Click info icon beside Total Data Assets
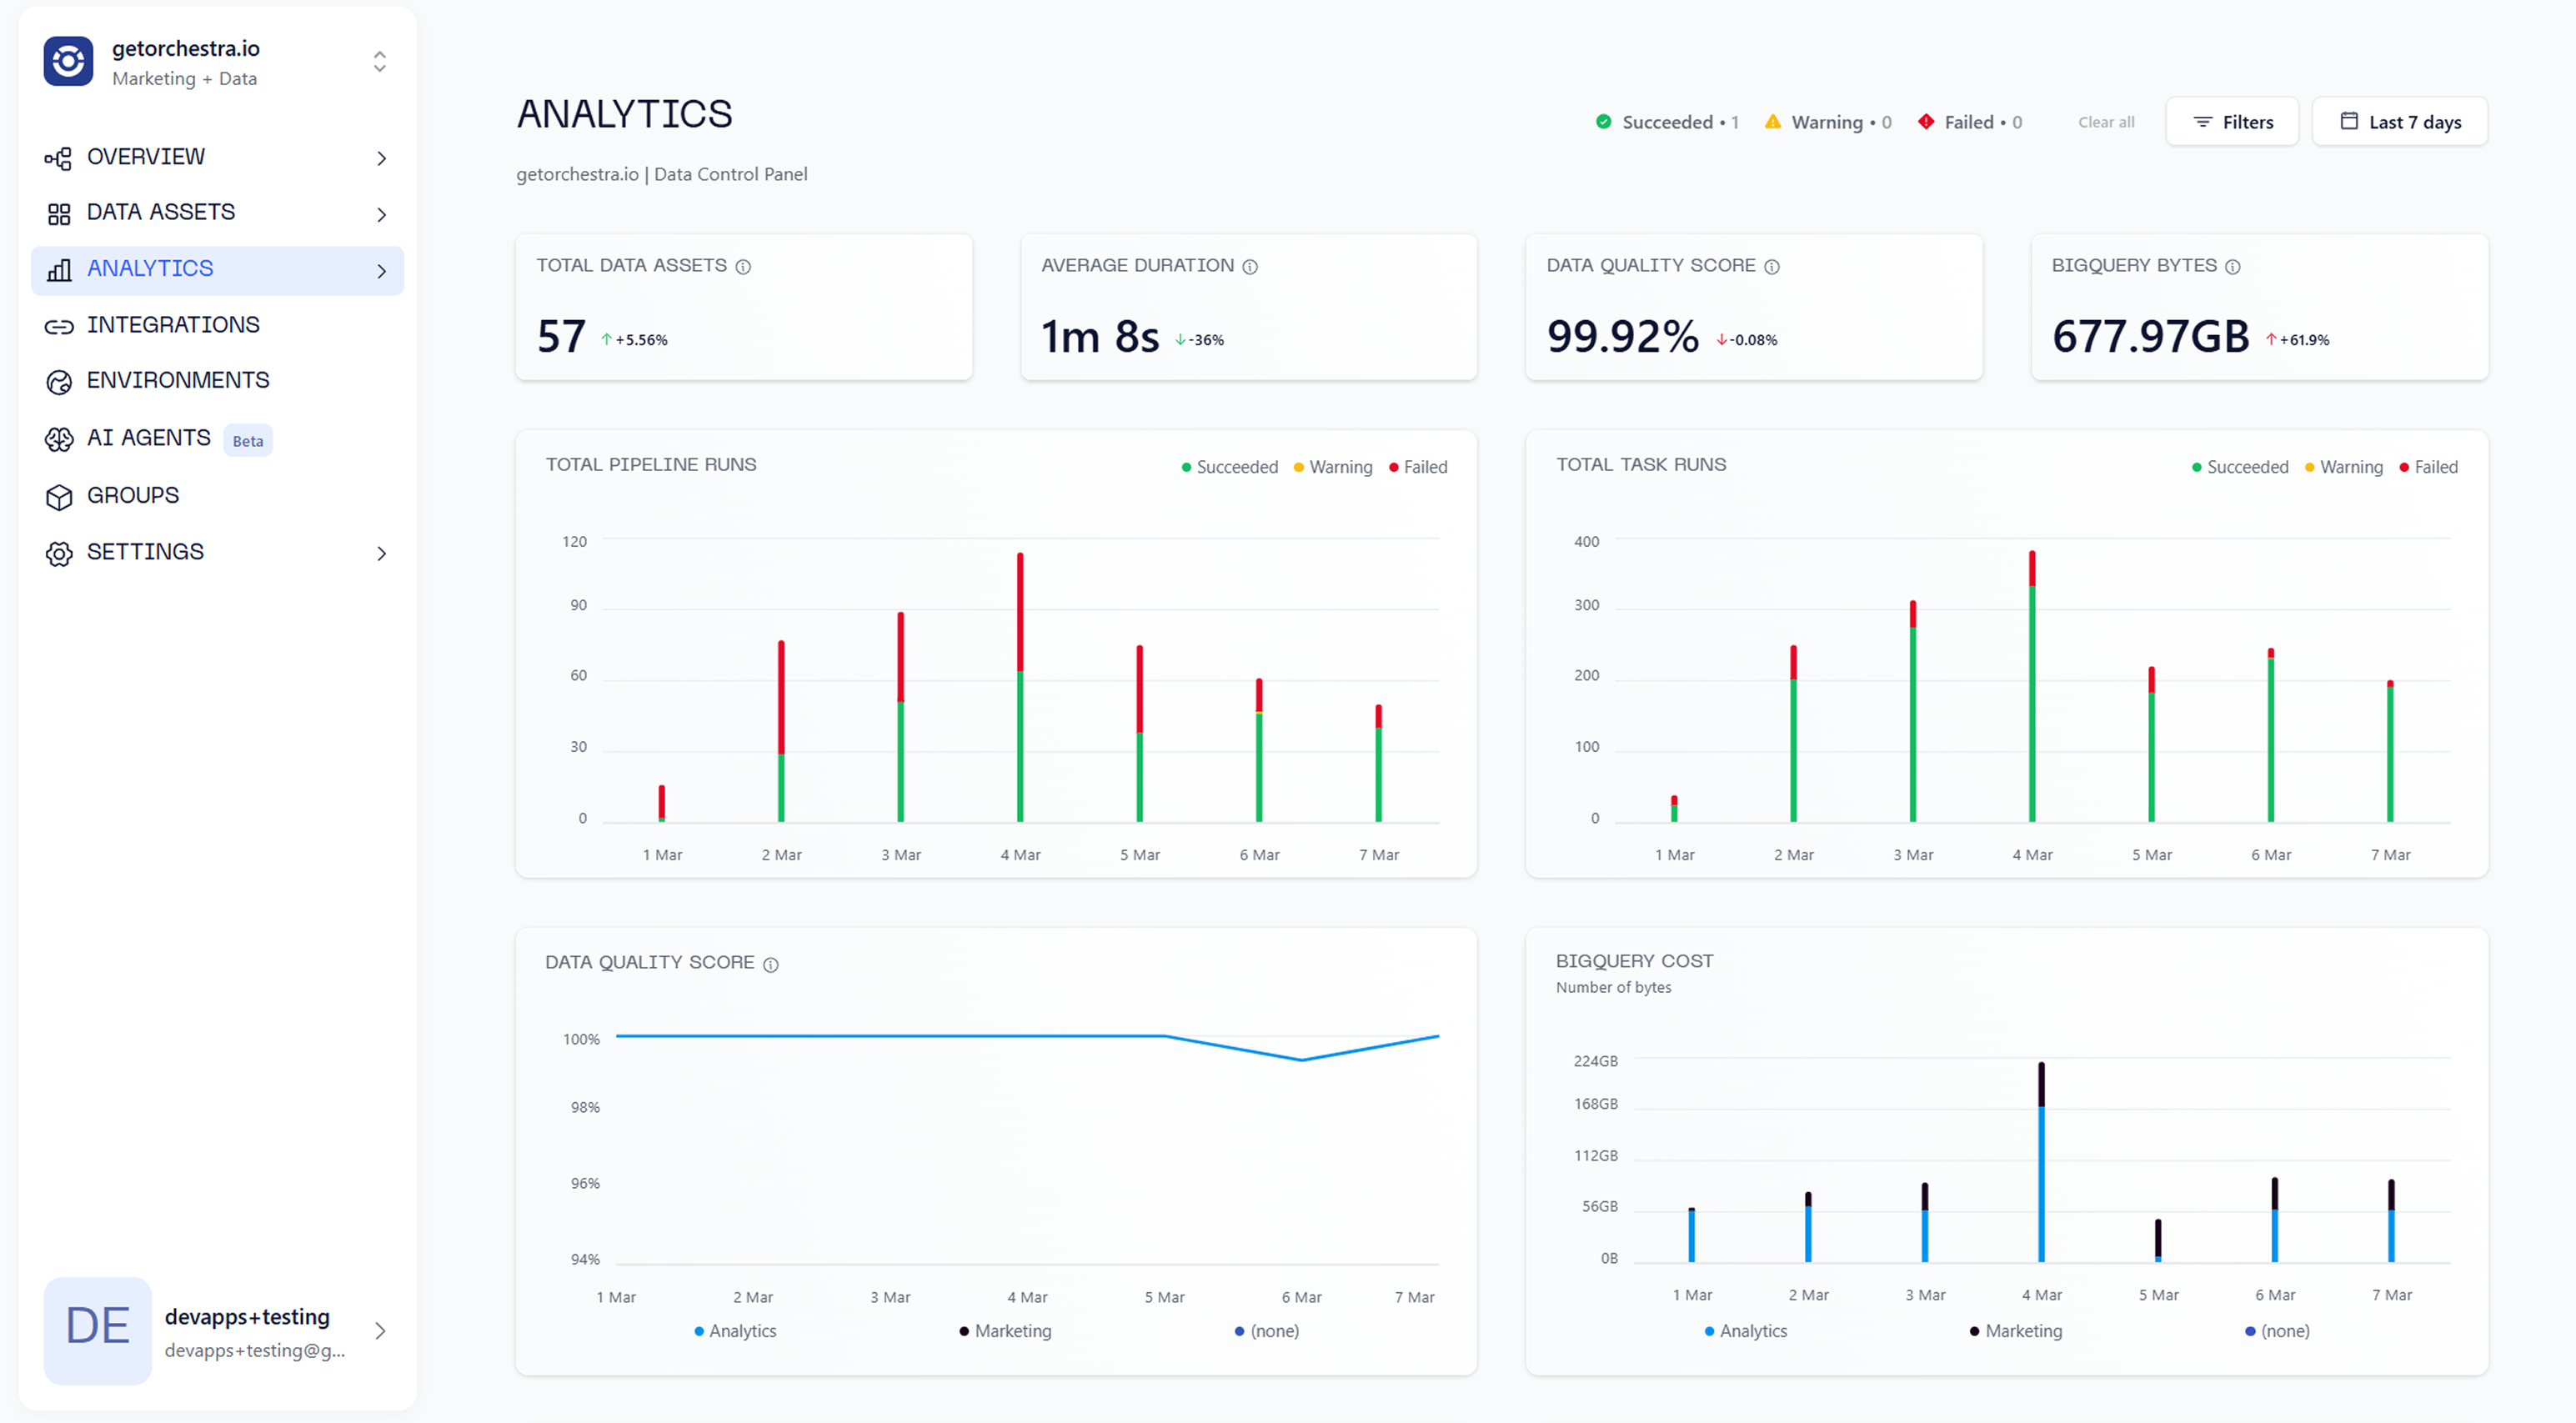Viewport: 2576px width, 1423px height. (x=743, y=266)
